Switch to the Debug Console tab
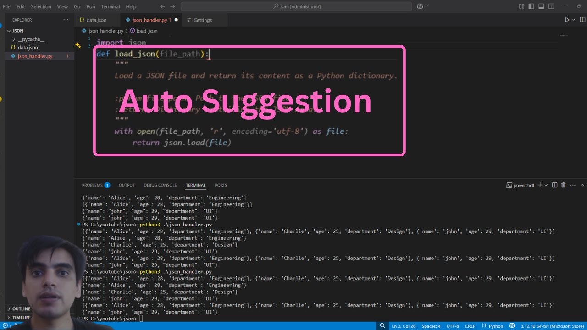This screenshot has width=587, height=330. [160, 185]
